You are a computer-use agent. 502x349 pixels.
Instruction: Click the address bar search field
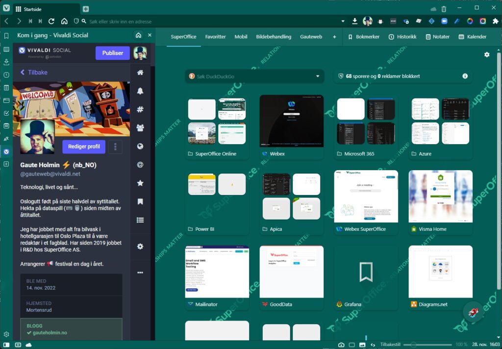point(211,22)
